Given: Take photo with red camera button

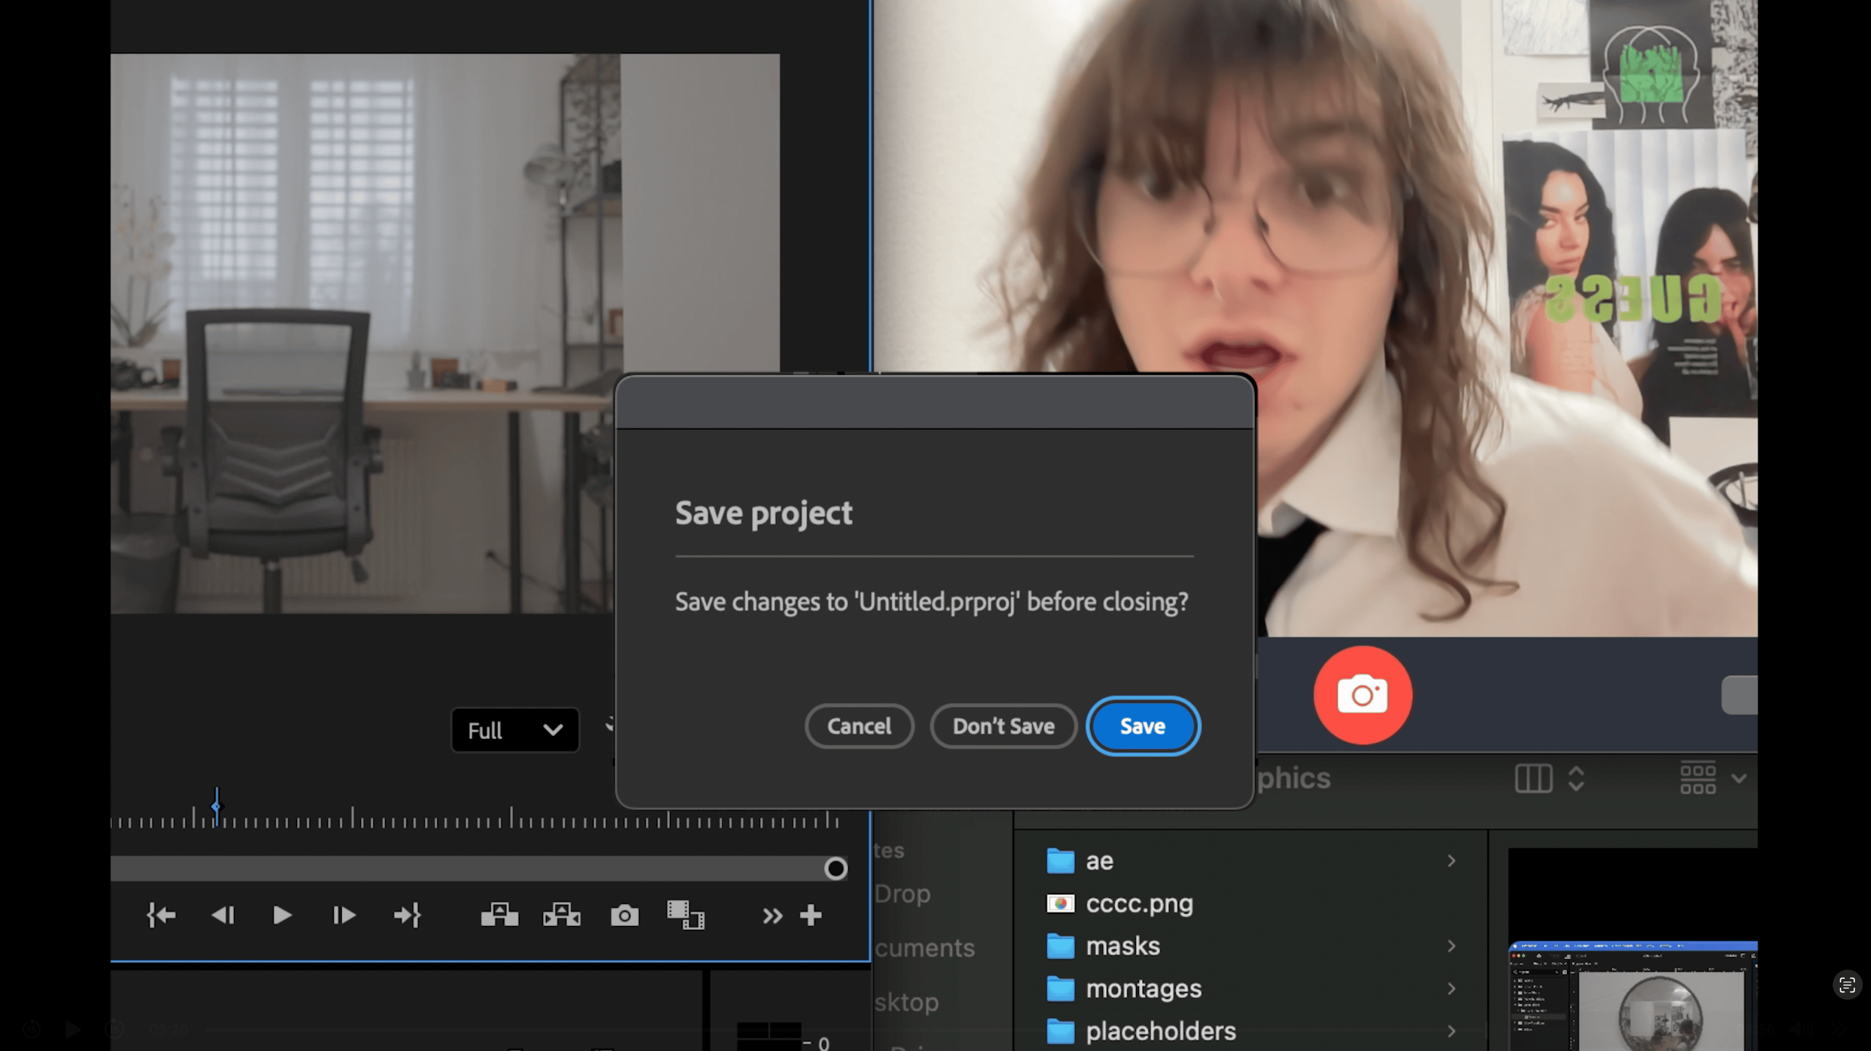Looking at the screenshot, I should 1363,695.
